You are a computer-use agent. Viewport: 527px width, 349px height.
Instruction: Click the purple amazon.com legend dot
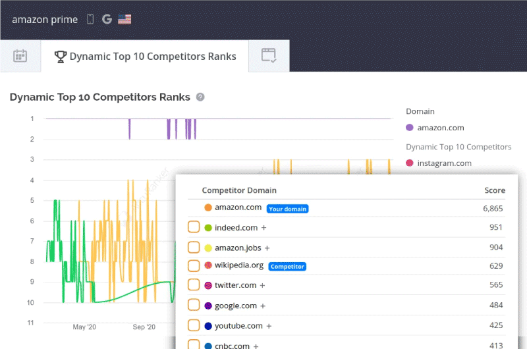point(409,128)
